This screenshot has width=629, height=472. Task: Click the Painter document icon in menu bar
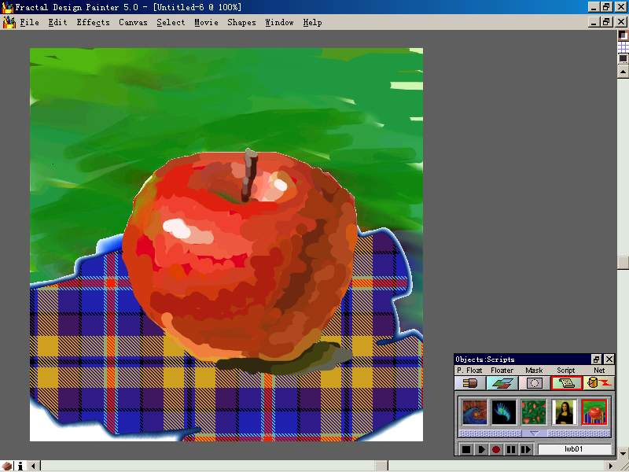(x=9, y=23)
